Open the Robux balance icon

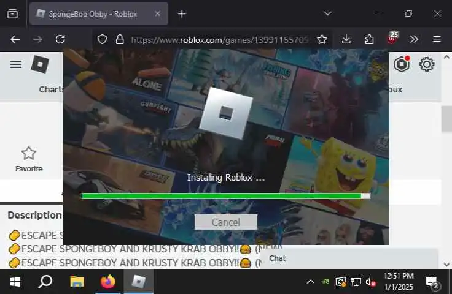pos(402,64)
